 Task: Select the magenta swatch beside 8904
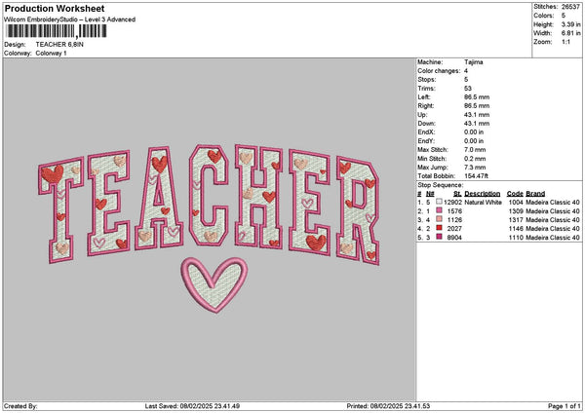[x=439, y=237]
